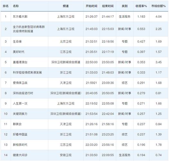Viewport: 169px width, 161px height.
Task: Select program name 好看中国蓝
Action: 20,135
